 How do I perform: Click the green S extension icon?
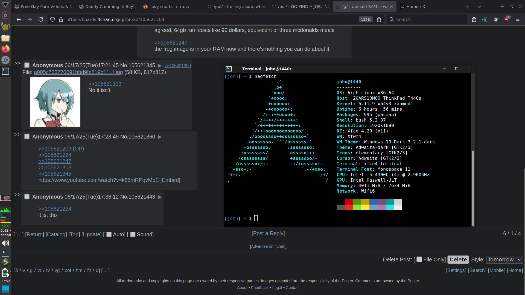[x=485, y=19]
